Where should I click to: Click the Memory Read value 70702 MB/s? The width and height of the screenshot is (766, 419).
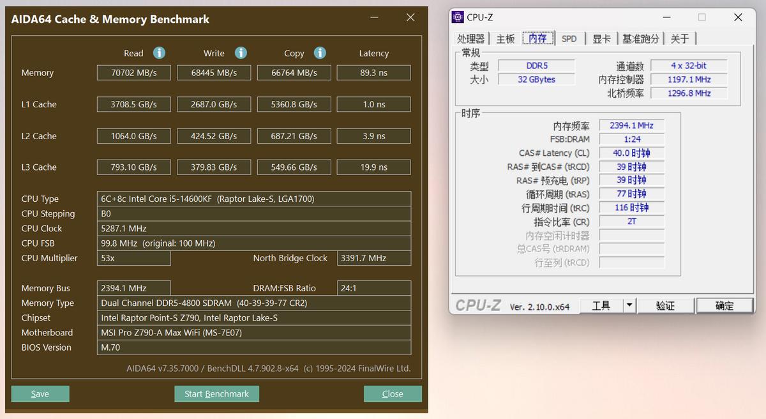(134, 73)
